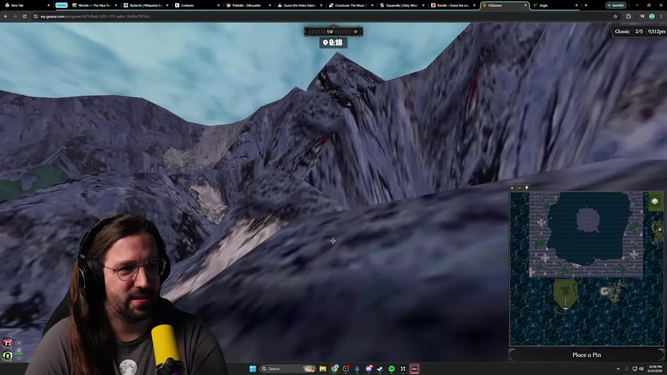Open the Chrome three-dot menu
The width and height of the screenshot is (667, 375).
click(x=661, y=16)
